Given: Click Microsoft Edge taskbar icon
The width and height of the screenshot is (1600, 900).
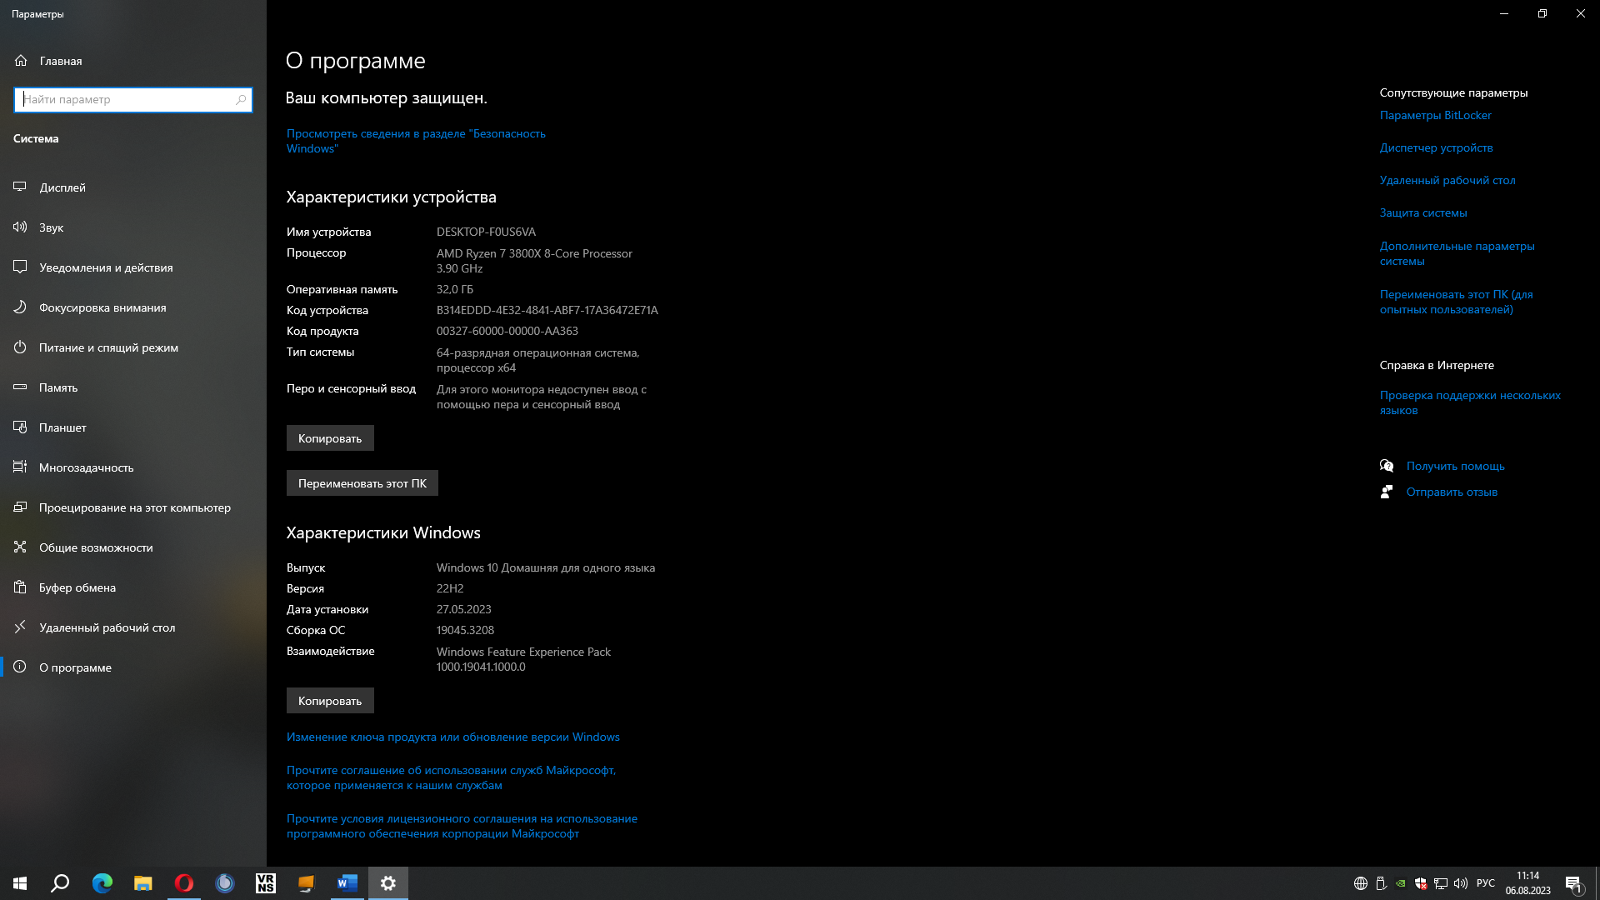Looking at the screenshot, I should tap(102, 883).
